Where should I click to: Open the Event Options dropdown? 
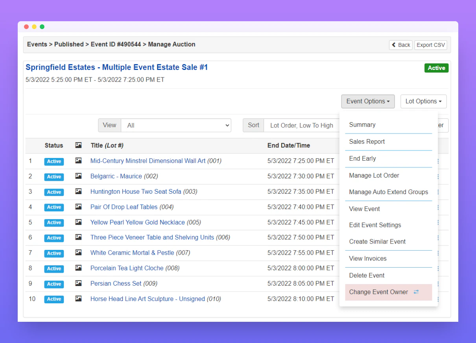(367, 101)
